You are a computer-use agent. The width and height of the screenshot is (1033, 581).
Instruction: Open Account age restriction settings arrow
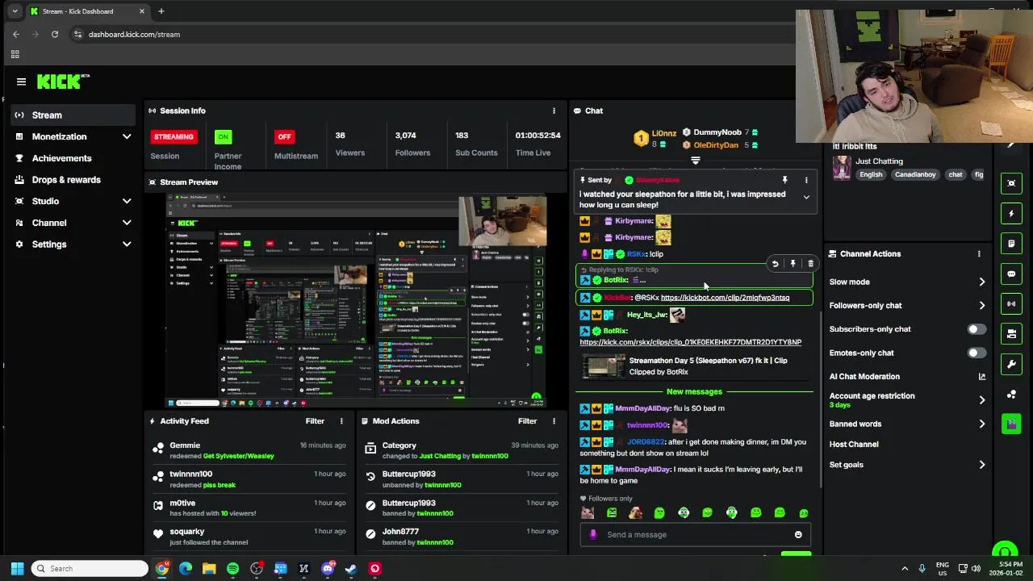[x=981, y=400]
